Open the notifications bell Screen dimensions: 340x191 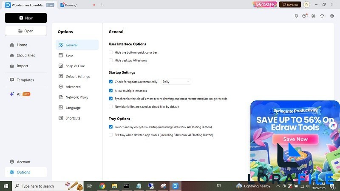[296, 16]
